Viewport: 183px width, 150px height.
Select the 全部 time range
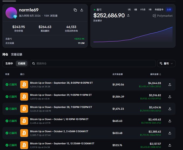tap(169, 9)
